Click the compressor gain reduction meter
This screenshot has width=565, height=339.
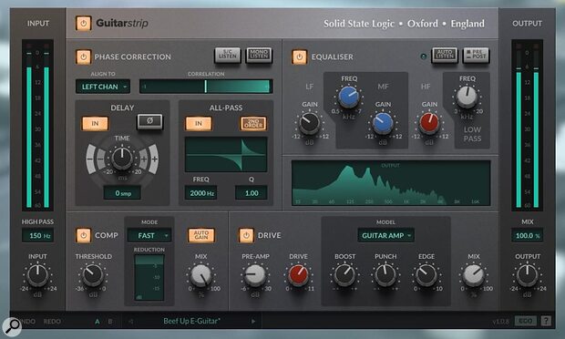149,277
